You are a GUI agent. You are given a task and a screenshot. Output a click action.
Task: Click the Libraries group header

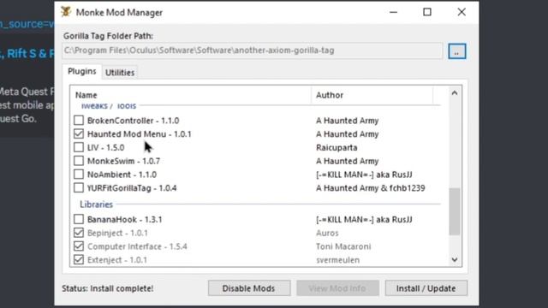click(96, 204)
